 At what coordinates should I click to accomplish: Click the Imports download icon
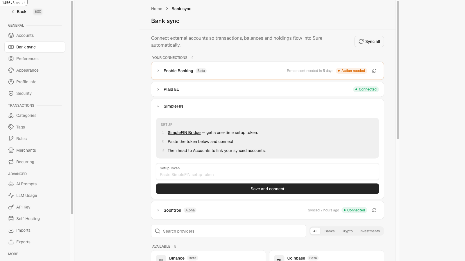pos(11,230)
